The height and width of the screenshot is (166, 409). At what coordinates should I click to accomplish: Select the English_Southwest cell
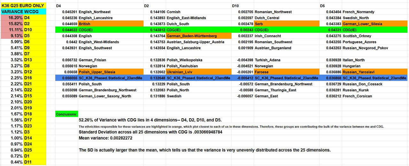click(111, 48)
